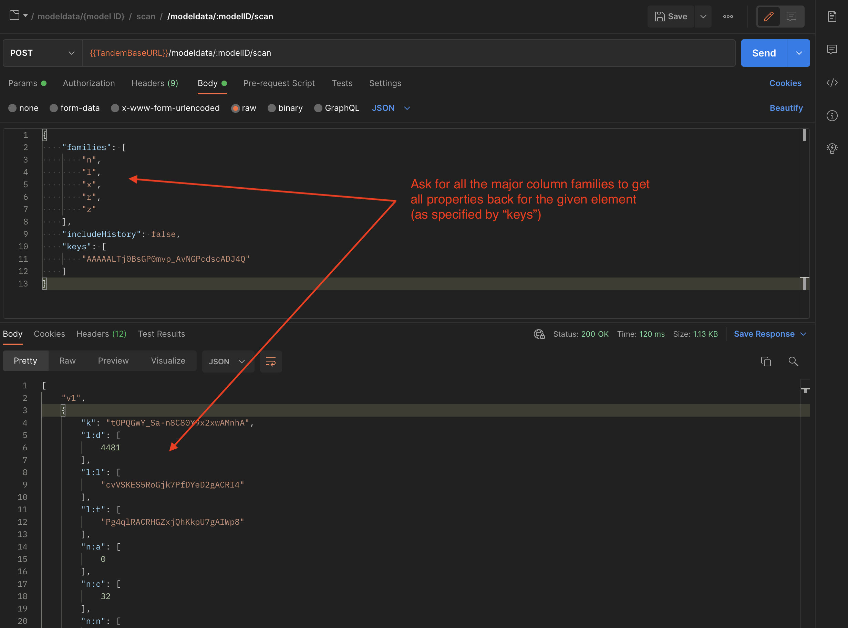This screenshot has height=628, width=848.
Task: Search the response with the magnifier icon
Action: (x=793, y=361)
